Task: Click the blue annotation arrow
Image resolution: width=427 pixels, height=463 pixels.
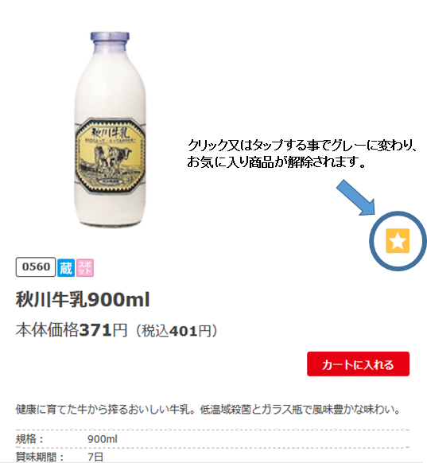Action: click(356, 197)
